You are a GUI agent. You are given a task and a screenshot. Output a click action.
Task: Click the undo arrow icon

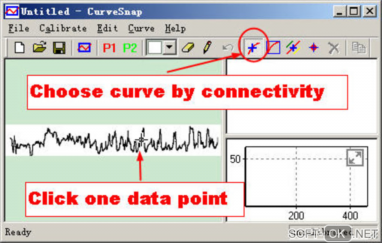[x=228, y=48]
